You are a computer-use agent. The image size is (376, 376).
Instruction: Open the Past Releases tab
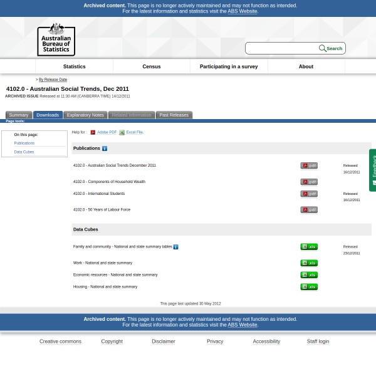click(x=174, y=115)
